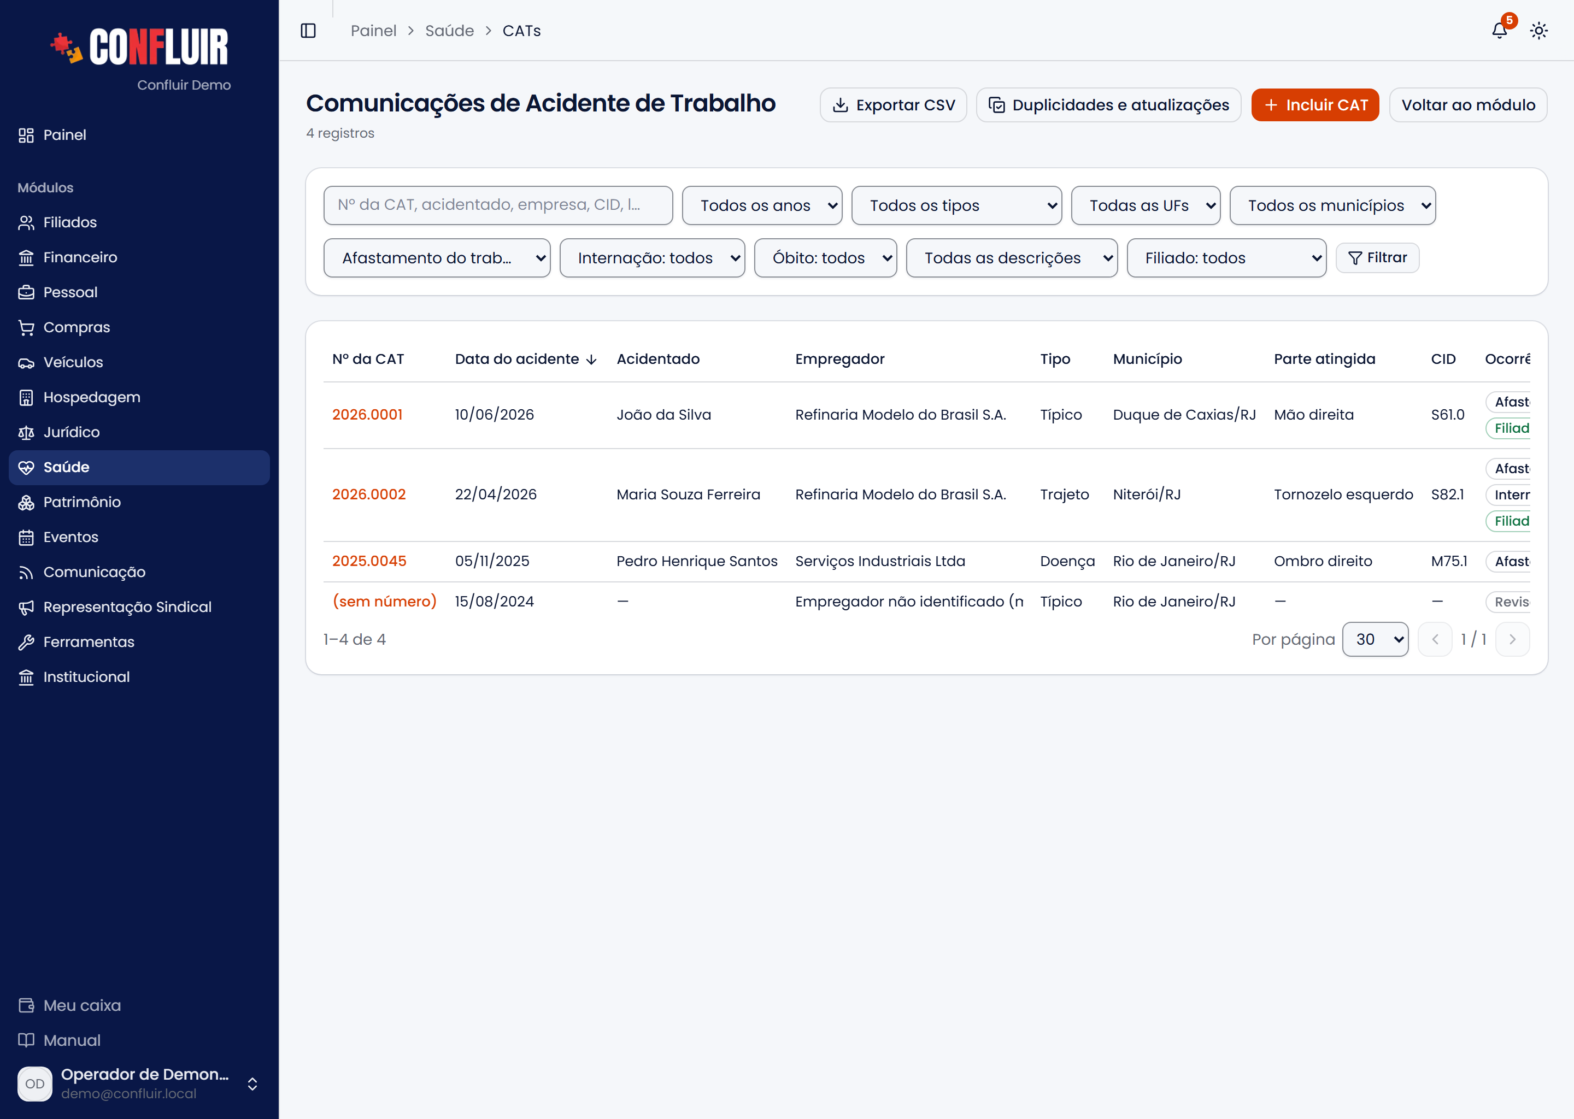Screen dimensions: 1574x1119
Task: Click the Incluir CAT button
Action: pyautogui.click(x=1315, y=105)
